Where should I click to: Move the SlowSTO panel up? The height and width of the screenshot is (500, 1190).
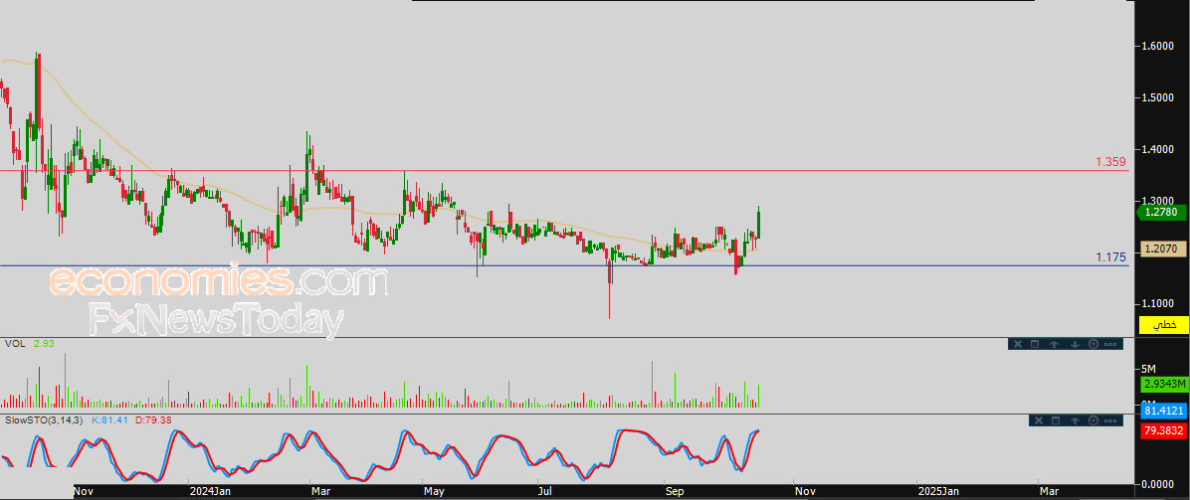click(1075, 420)
